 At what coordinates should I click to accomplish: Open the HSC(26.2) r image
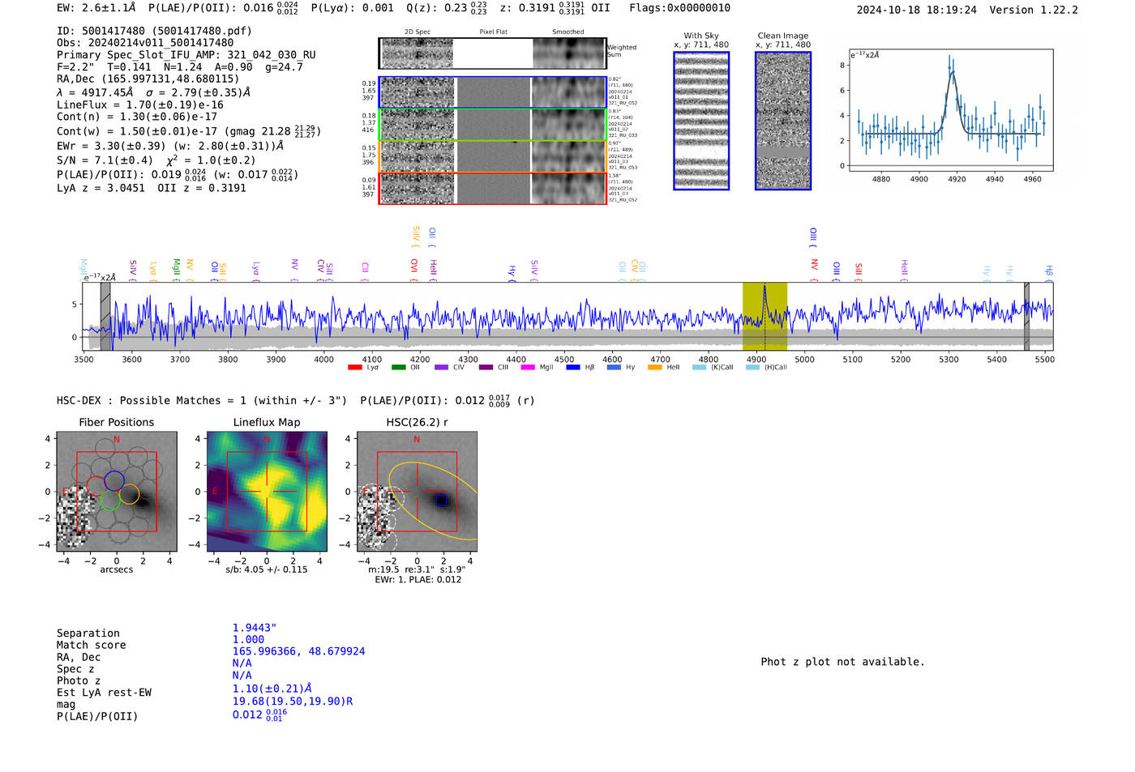point(417,492)
